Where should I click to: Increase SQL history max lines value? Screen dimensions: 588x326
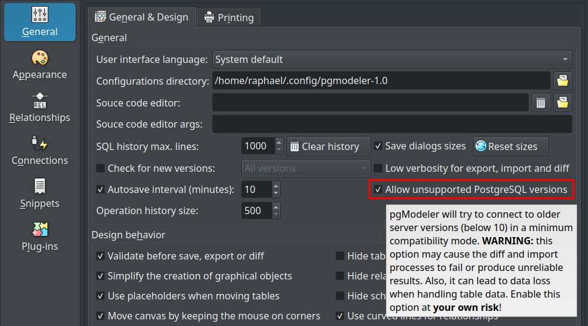click(279, 142)
